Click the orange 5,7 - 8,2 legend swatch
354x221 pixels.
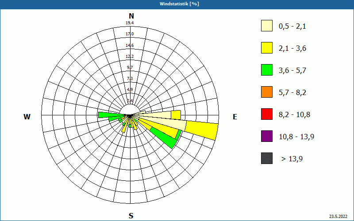[x=267, y=92]
